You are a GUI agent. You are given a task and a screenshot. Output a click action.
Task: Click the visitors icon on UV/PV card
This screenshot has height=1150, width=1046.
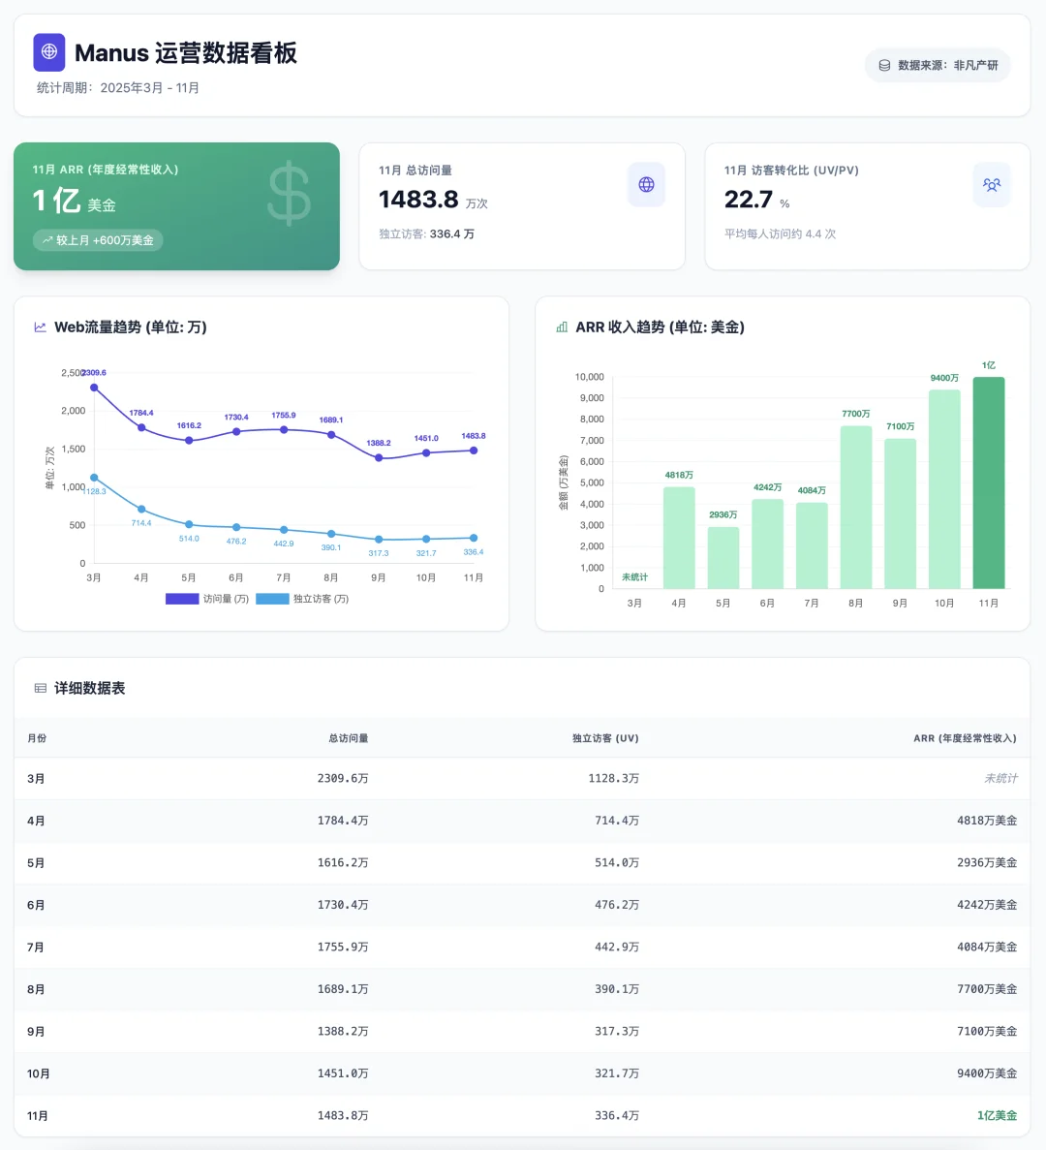point(992,184)
